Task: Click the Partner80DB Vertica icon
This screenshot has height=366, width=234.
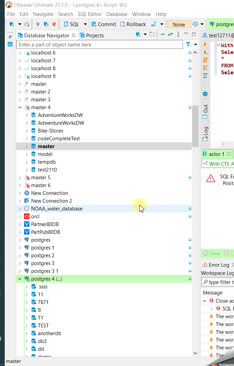Action: 27,224
